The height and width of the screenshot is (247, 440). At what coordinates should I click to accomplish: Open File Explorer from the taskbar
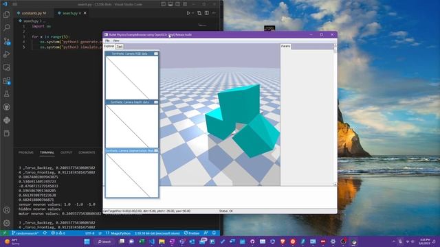click(162, 242)
